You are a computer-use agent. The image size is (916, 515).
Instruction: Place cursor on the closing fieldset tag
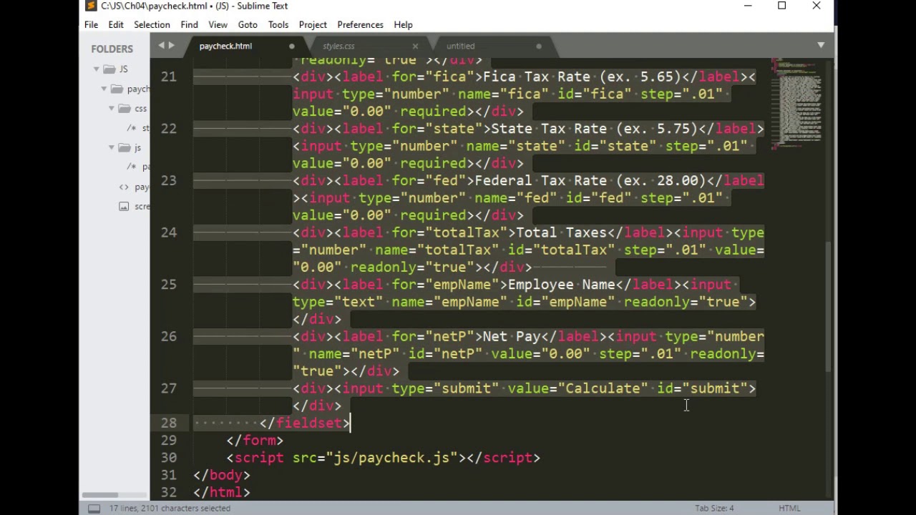pos(305,423)
